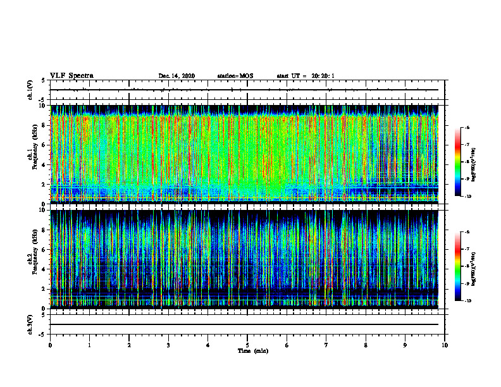
Task: Click the ch.1 spectrogram plot area
Action: coord(244,154)
